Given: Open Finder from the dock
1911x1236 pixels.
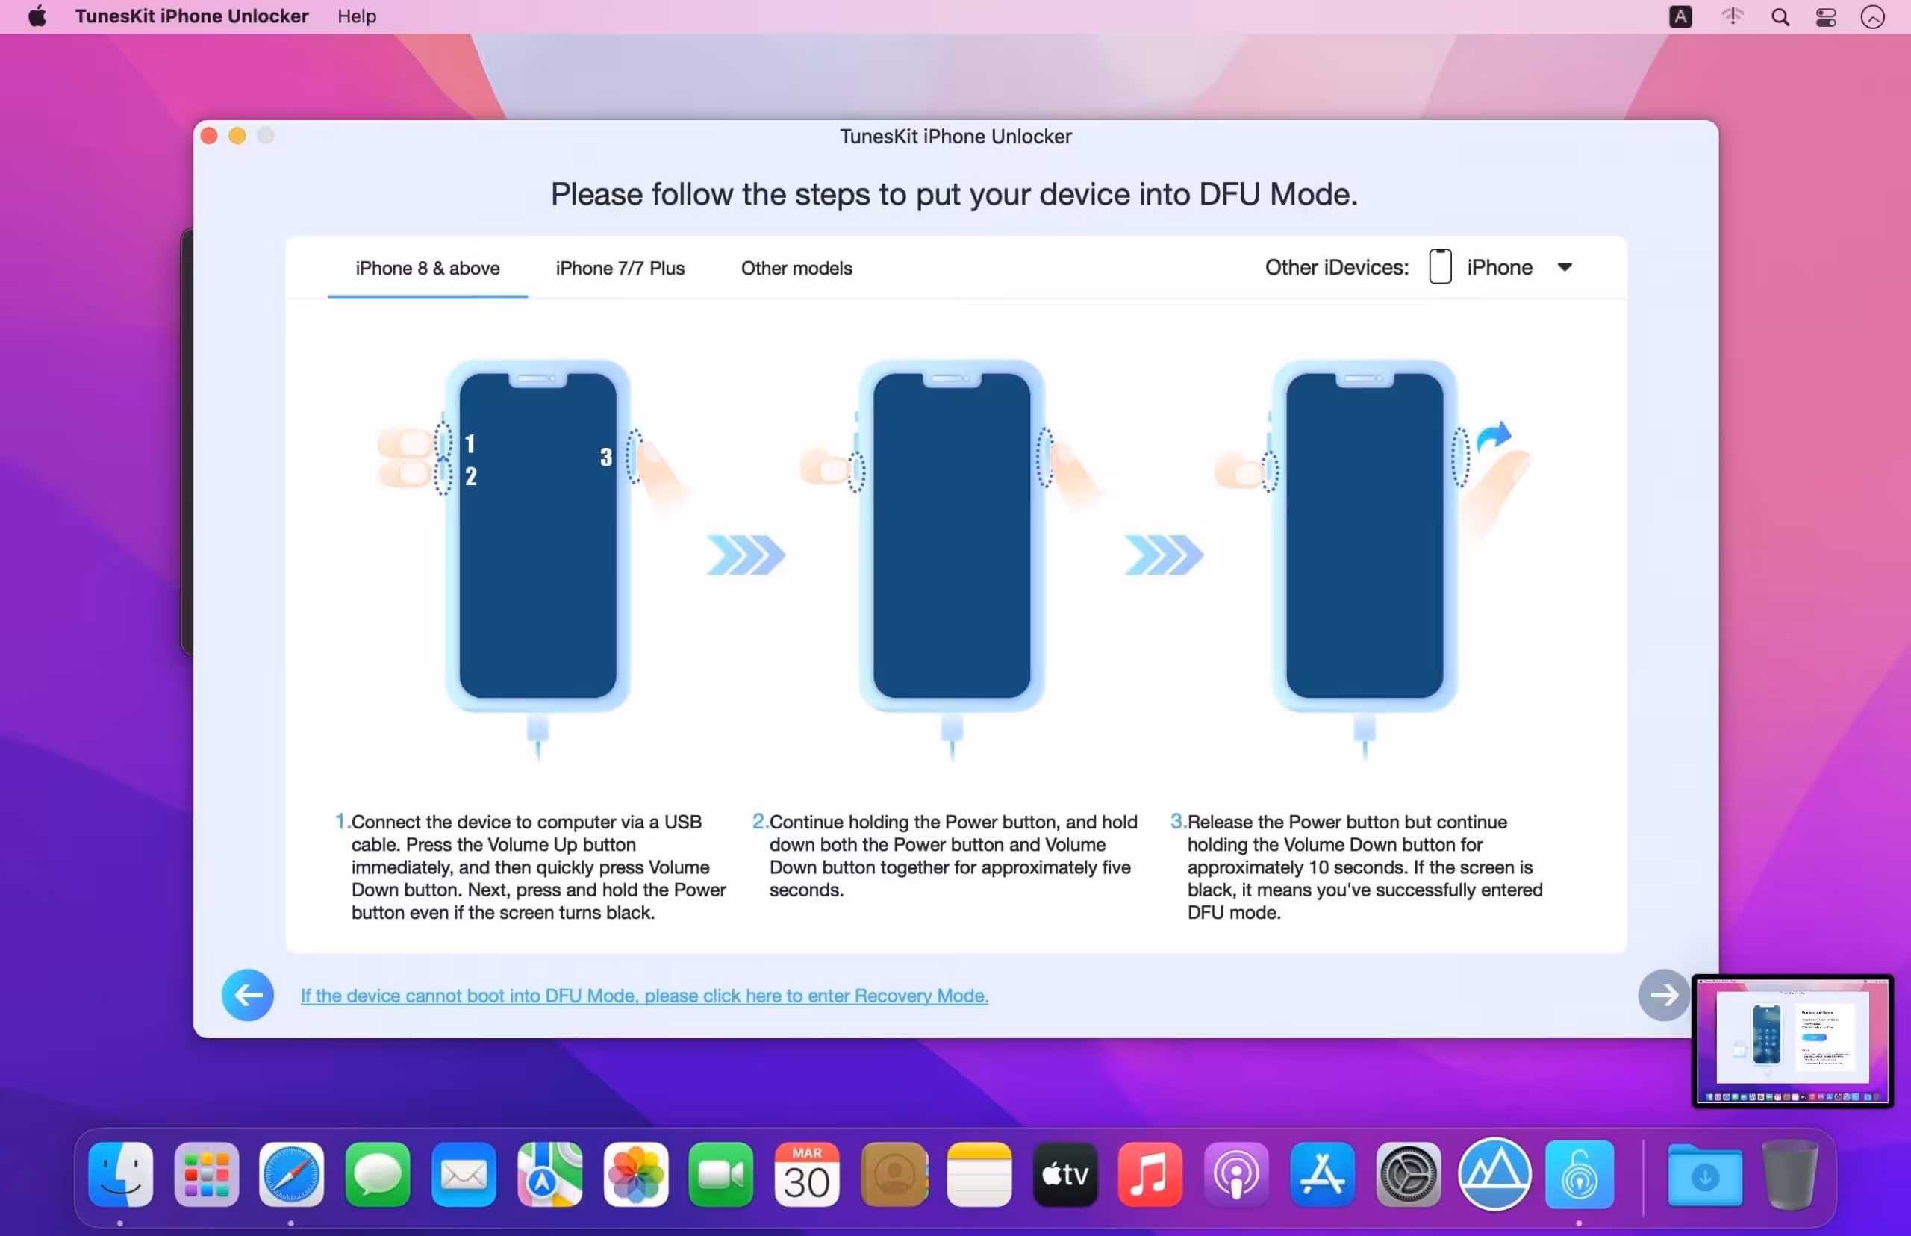Looking at the screenshot, I should tap(120, 1174).
